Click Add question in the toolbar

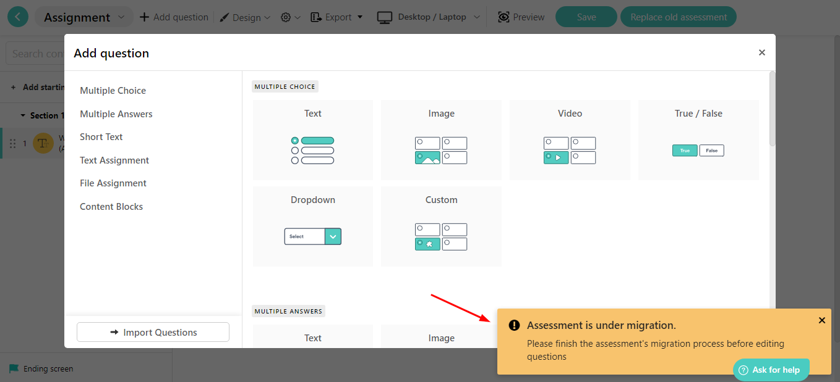click(174, 17)
